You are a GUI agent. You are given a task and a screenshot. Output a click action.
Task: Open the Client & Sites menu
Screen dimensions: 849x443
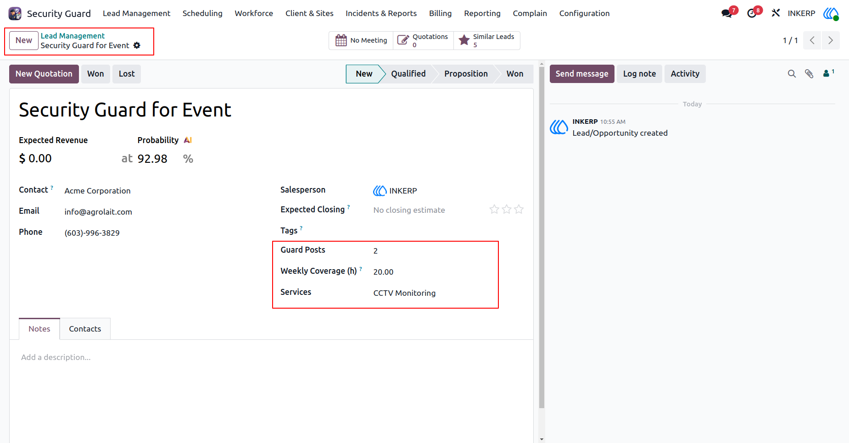[309, 13]
